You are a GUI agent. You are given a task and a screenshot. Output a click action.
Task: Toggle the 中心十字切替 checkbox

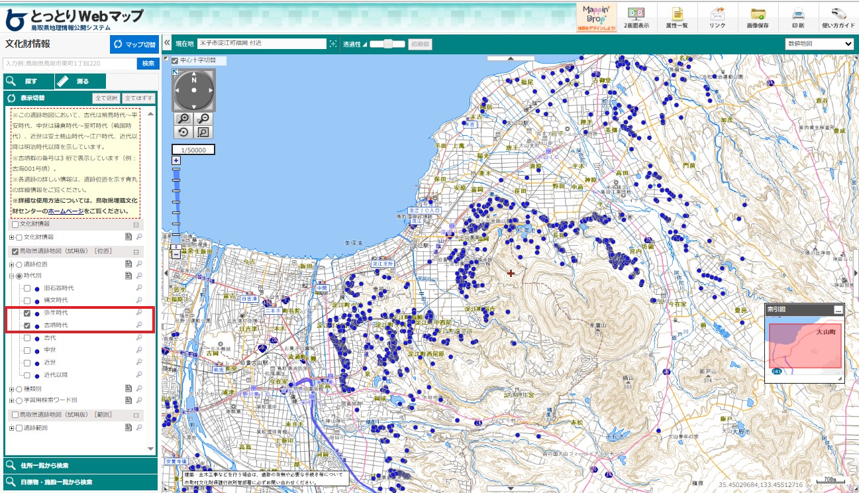(175, 61)
